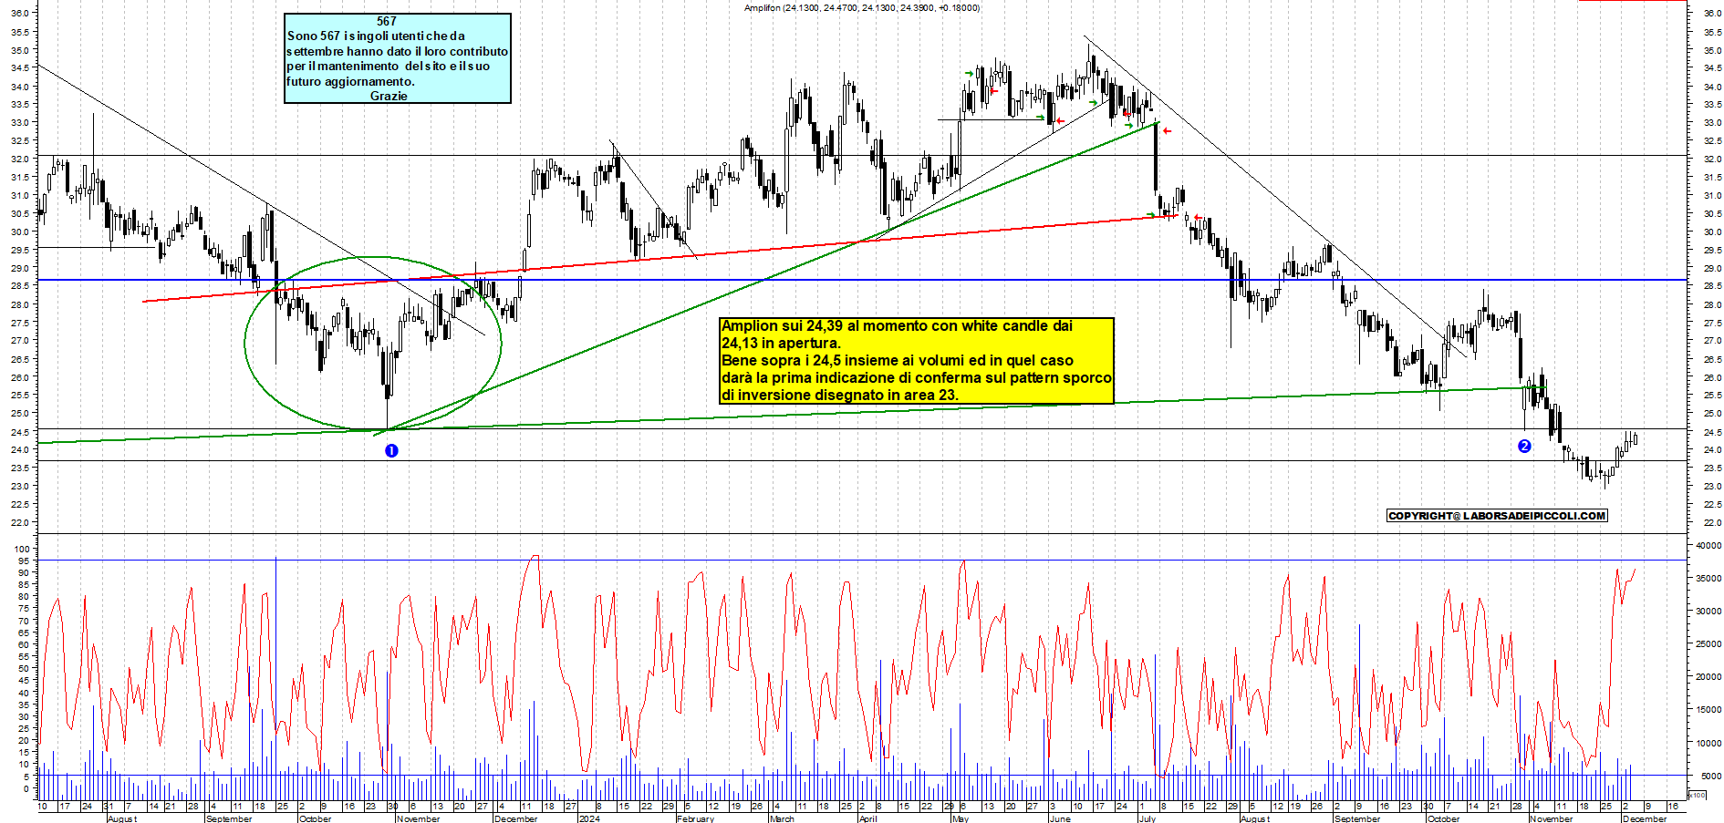Click the '30000' volume axis label
The width and height of the screenshot is (1724, 823).
(1708, 611)
